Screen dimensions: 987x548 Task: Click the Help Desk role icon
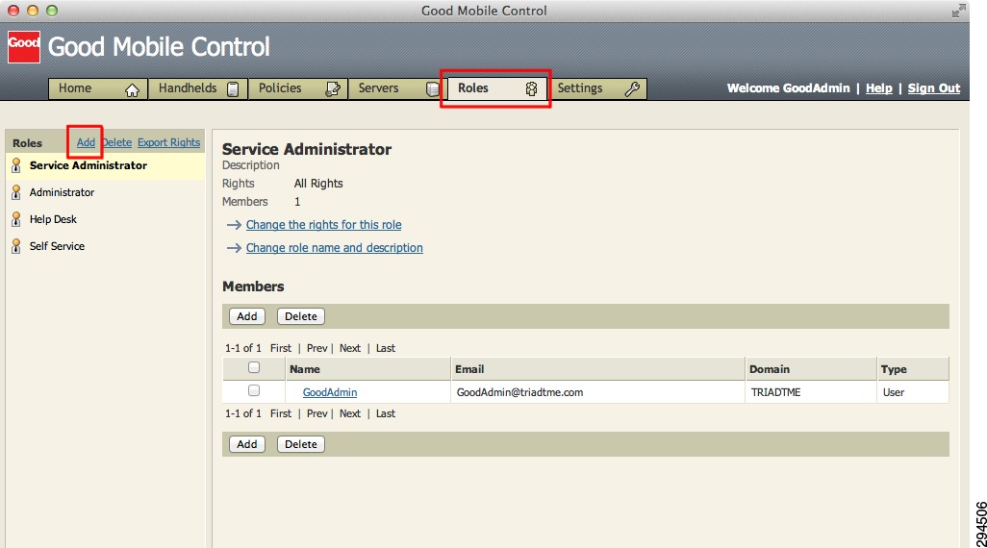16,219
